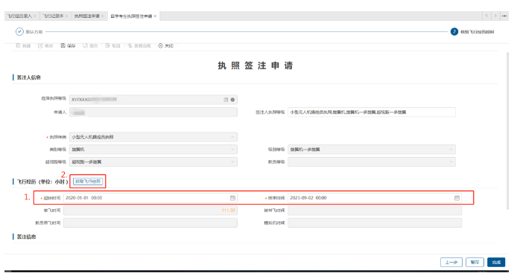The width and height of the screenshot is (517, 276).
Task: Click the 查看流程 view workflow toolbar icon
Action: [x=130, y=46]
